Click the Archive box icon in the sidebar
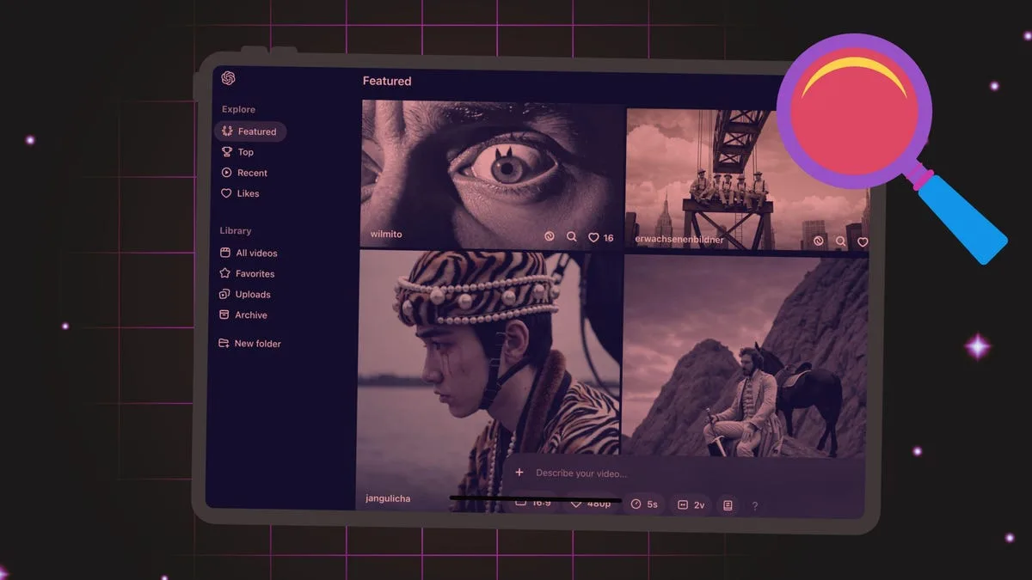Image resolution: width=1032 pixels, height=580 pixels. coord(224,314)
